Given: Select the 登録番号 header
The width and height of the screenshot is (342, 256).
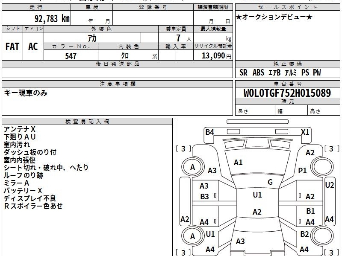Looking at the screenshot, I should (153, 7).
